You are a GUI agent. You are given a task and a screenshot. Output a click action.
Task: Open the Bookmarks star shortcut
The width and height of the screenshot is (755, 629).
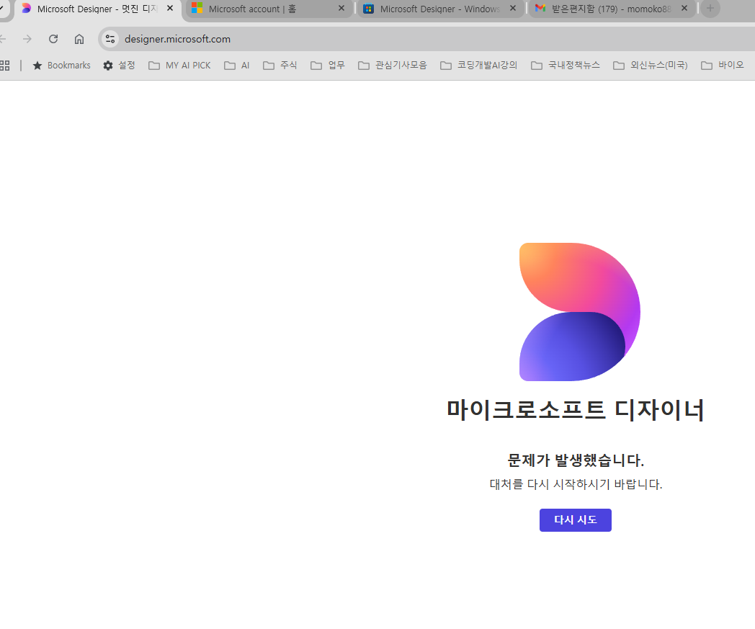pyautogui.click(x=61, y=66)
